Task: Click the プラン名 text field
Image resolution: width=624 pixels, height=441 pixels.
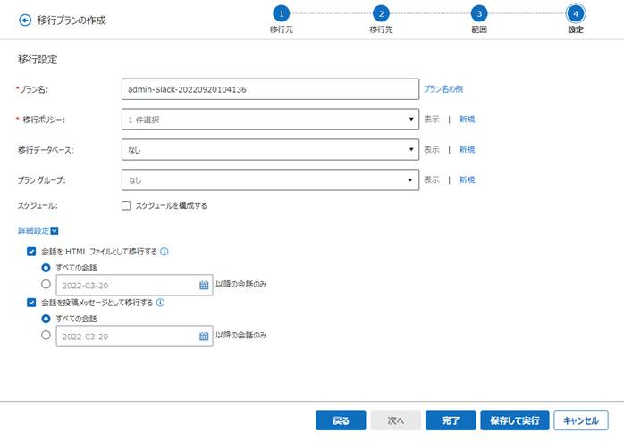Action: (270, 89)
